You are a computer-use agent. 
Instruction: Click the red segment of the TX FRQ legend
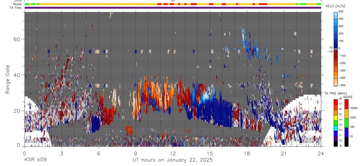point(336,102)
